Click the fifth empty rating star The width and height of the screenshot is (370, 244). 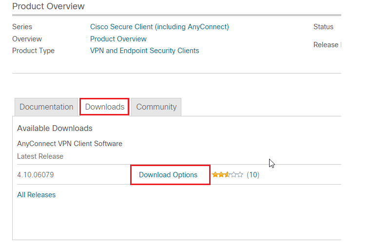(x=240, y=174)
